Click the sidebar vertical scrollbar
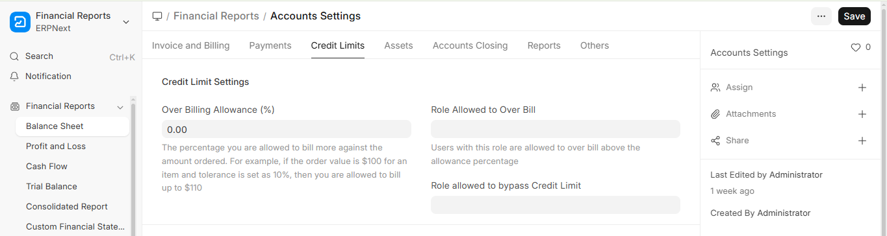The width and height of the screenshot is (887, 236). 134,169
